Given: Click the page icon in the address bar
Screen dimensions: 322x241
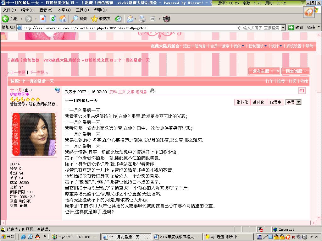Looking at the screenshot, I should 20,28.
